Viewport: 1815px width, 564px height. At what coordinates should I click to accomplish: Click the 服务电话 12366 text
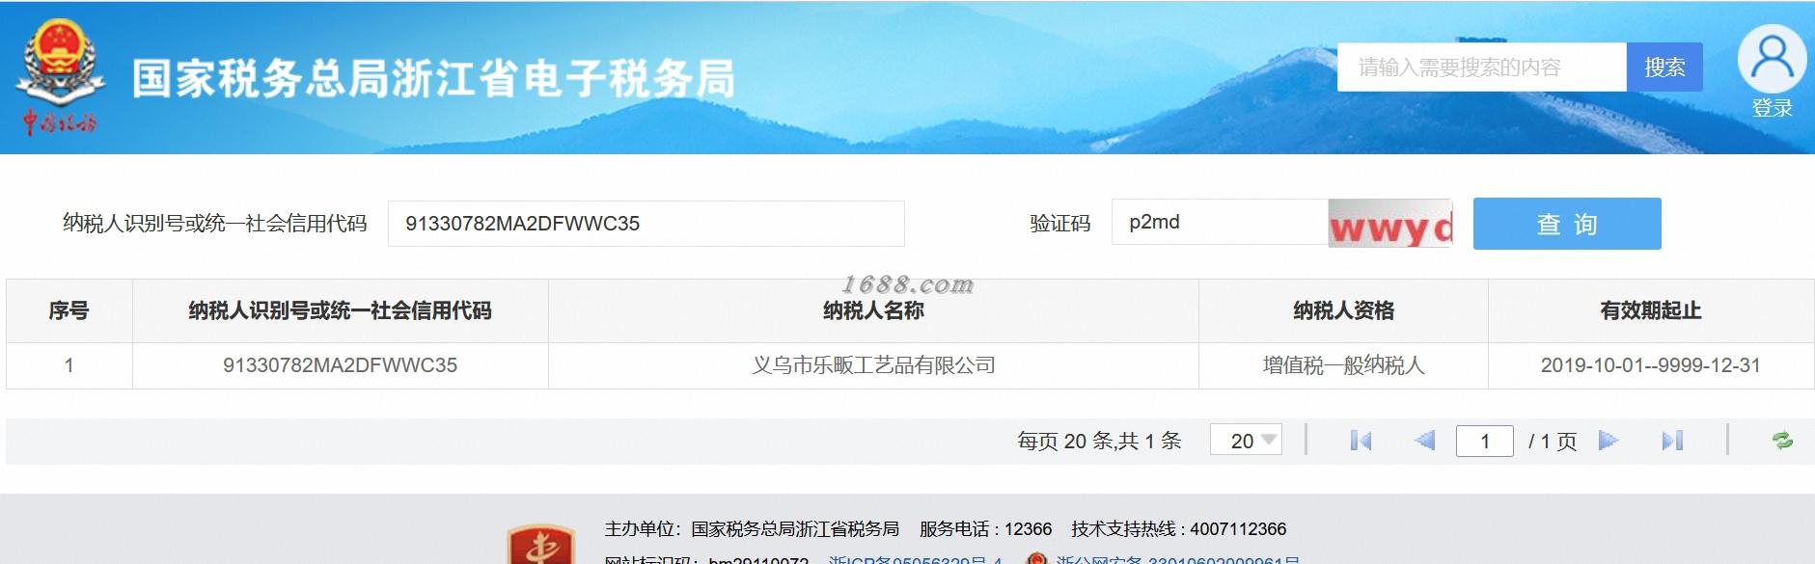coord(985,529)
